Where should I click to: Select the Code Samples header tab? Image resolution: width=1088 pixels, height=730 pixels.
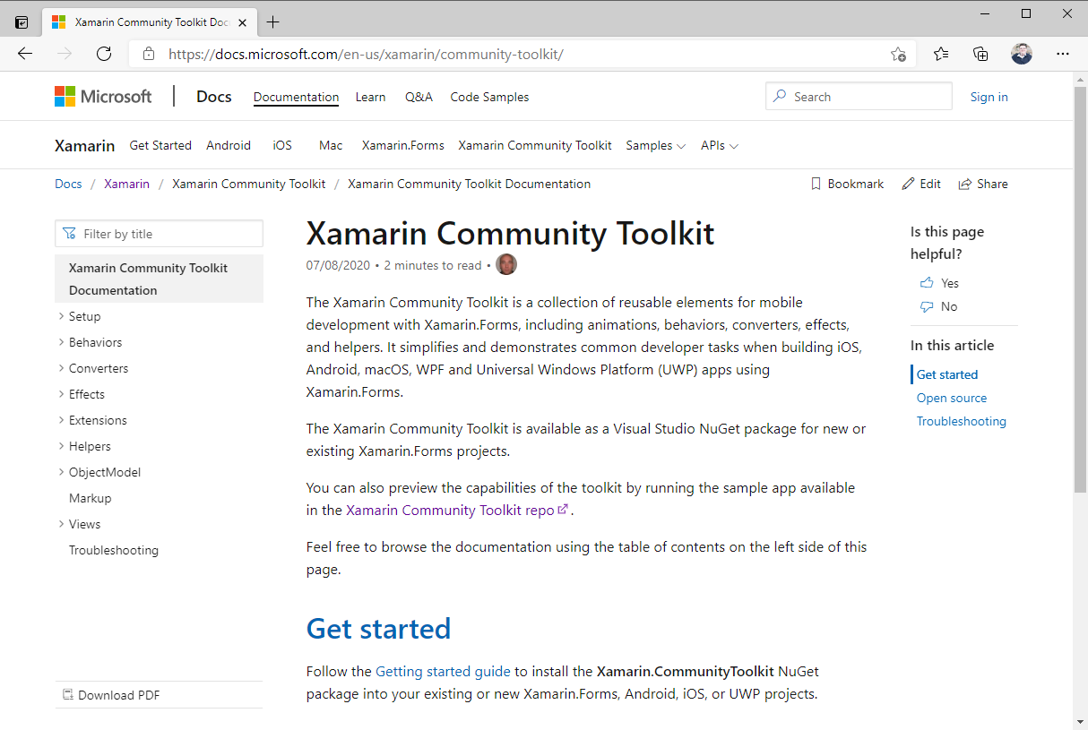tap(489, 97)
